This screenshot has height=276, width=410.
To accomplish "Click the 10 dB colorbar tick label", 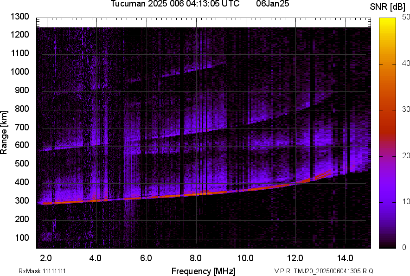I will pos(406,201).
